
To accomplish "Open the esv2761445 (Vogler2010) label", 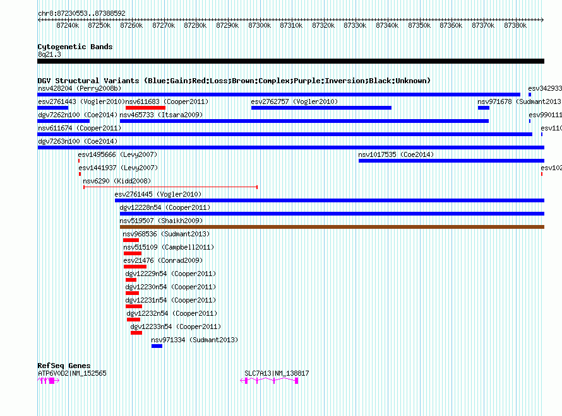I will (158, 194).
